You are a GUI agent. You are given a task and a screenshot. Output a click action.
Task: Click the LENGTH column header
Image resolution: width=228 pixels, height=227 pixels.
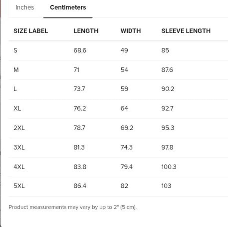[x=86, y=31]
